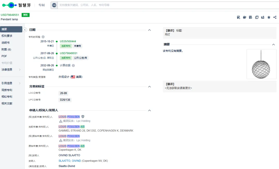Image resolution: width=279 pixels, height=169 pixels.
Task: Open current standardized applicant LOUIS POULSEN link
Action: tap(69, 117)
